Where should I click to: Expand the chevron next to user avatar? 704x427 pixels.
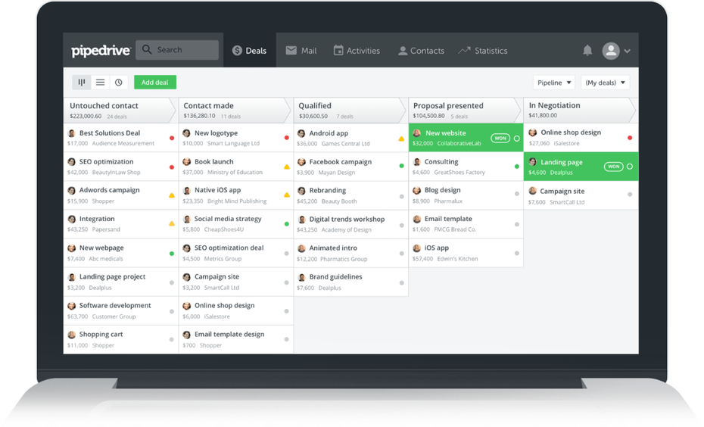pyautogui.click(x=628, y=51)
